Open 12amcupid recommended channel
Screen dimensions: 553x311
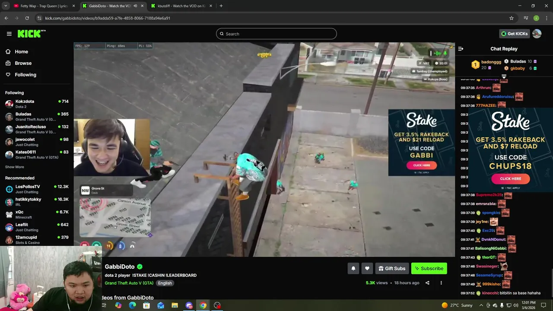tap(37, 240)
